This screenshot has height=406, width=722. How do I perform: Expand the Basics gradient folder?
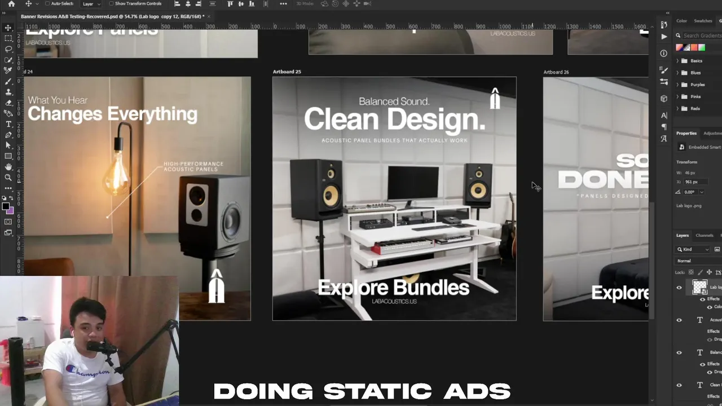click(x=677, y=61)
